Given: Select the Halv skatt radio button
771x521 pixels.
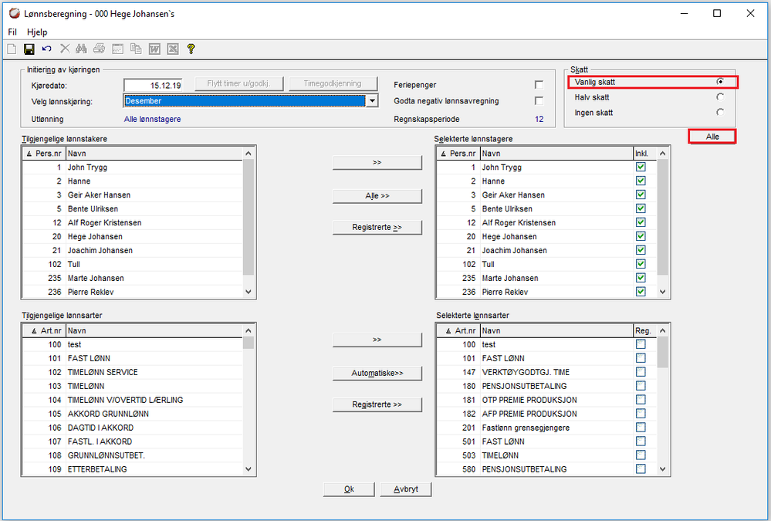Looking at the screenshot, I should pyautogui.click(x=720, y=97).
